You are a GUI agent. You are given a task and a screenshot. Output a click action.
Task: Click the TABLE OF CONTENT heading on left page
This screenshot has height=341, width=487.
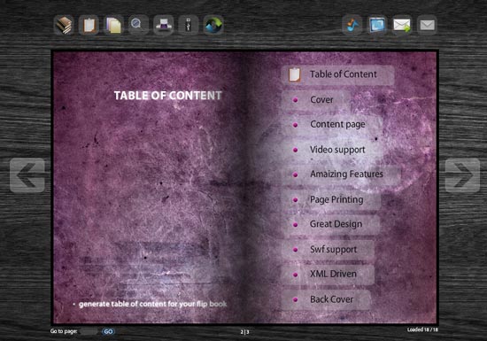[168, 96]
